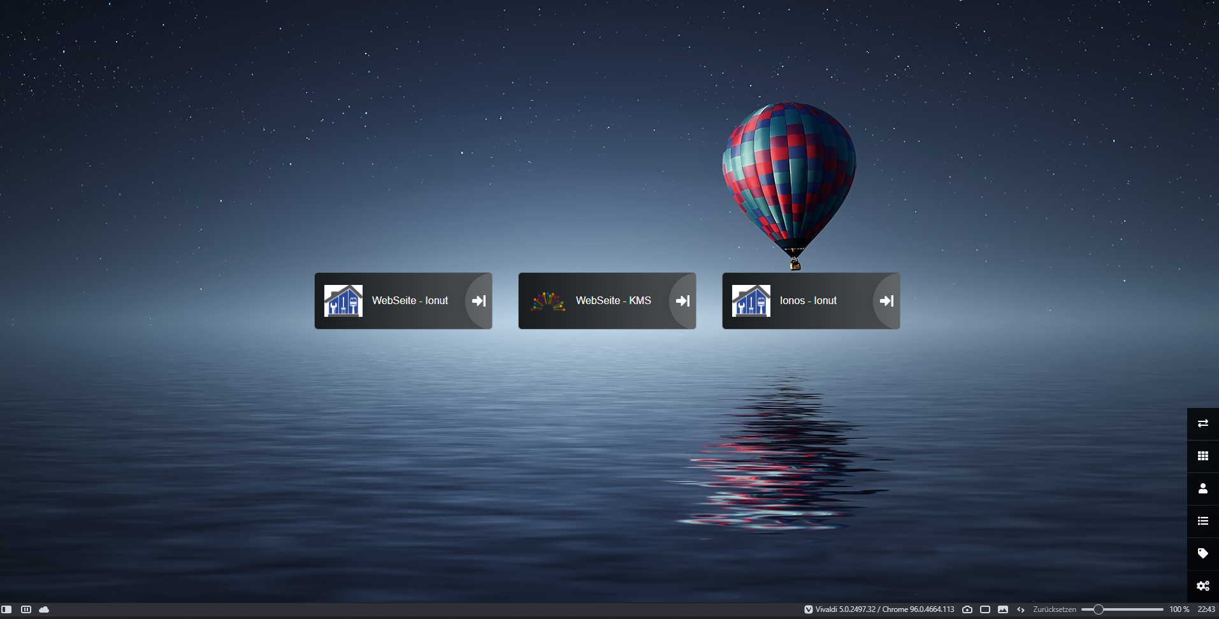Image resolution: width=1219 pixels, height=619 pixels.
Task: Click the 22:43 clock in status bar
Action: [1206, 609]
